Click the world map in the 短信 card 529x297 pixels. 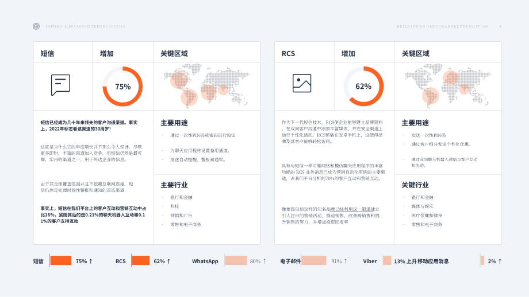206,85
